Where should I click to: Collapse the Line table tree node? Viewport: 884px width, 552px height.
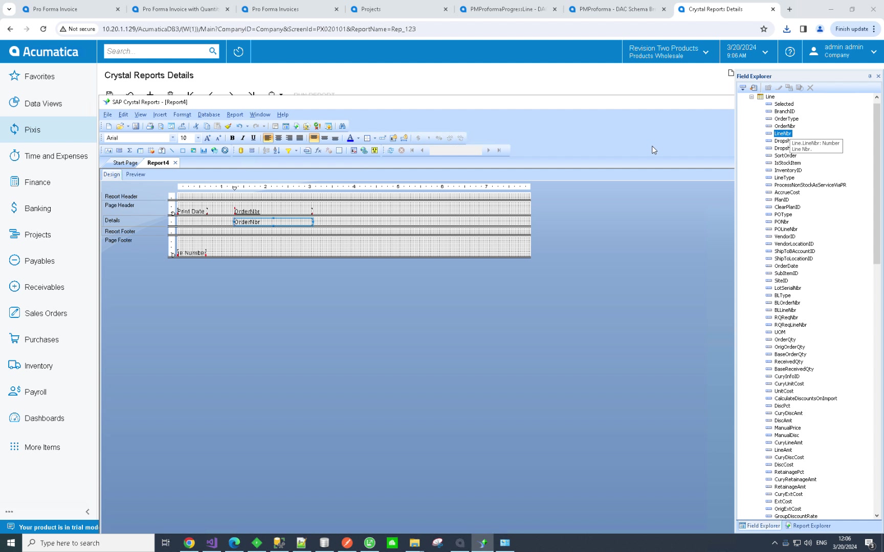pyautogui.click(x=752, y=97)
